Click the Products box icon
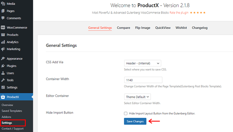 3,35
